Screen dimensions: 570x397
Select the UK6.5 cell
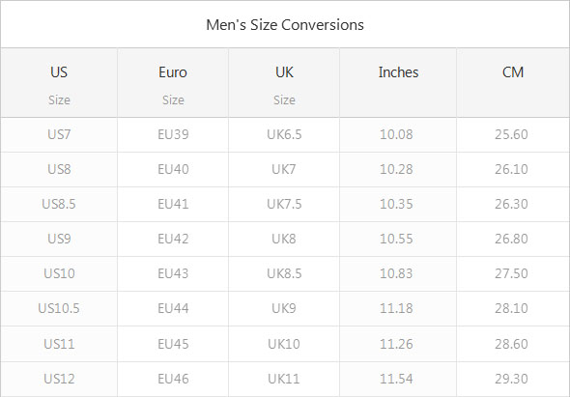(284, 134)
